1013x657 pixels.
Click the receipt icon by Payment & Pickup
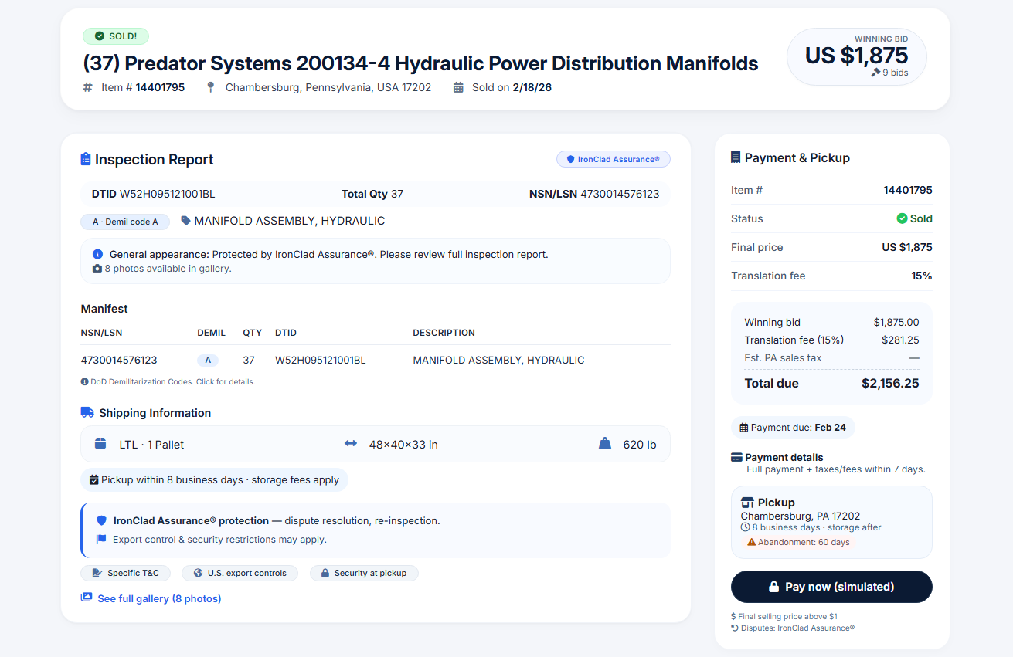pos(736,157)
